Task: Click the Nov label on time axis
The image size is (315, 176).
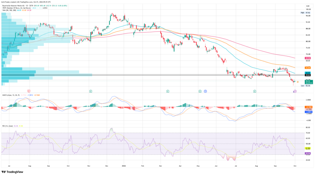Action: pos(89,166)
